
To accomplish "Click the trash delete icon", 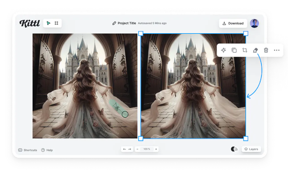I will click(266, 50).
